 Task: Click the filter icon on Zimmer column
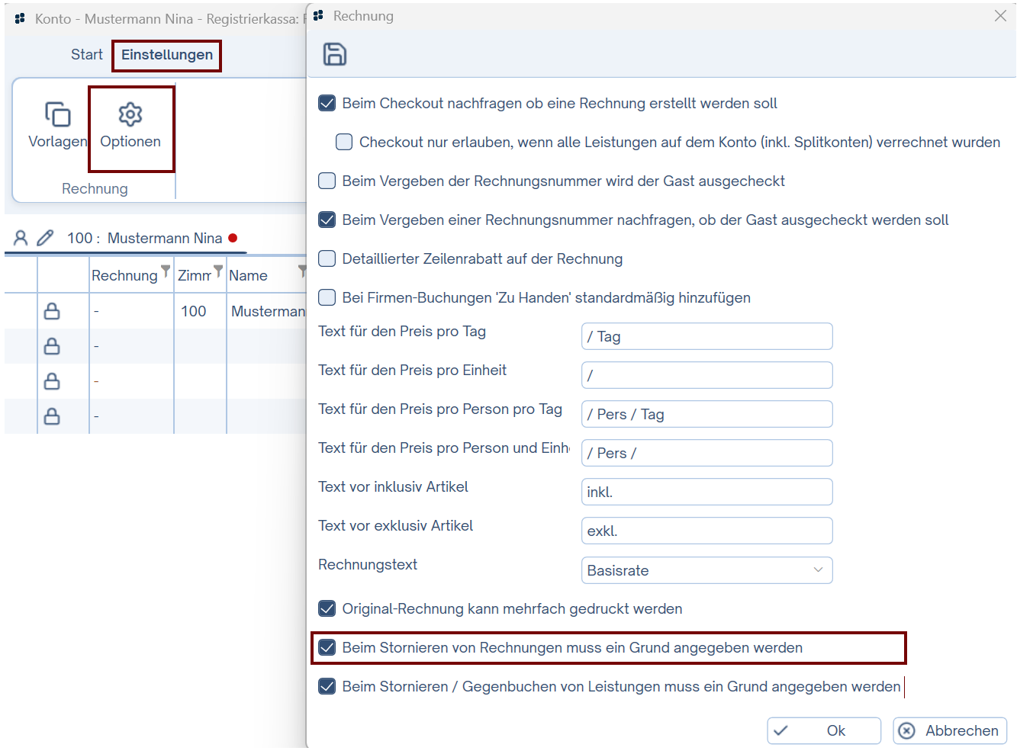point(218,271)
